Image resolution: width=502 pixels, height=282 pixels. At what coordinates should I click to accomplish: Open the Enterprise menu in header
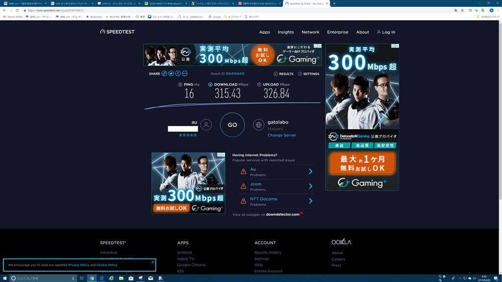[337, 32]
